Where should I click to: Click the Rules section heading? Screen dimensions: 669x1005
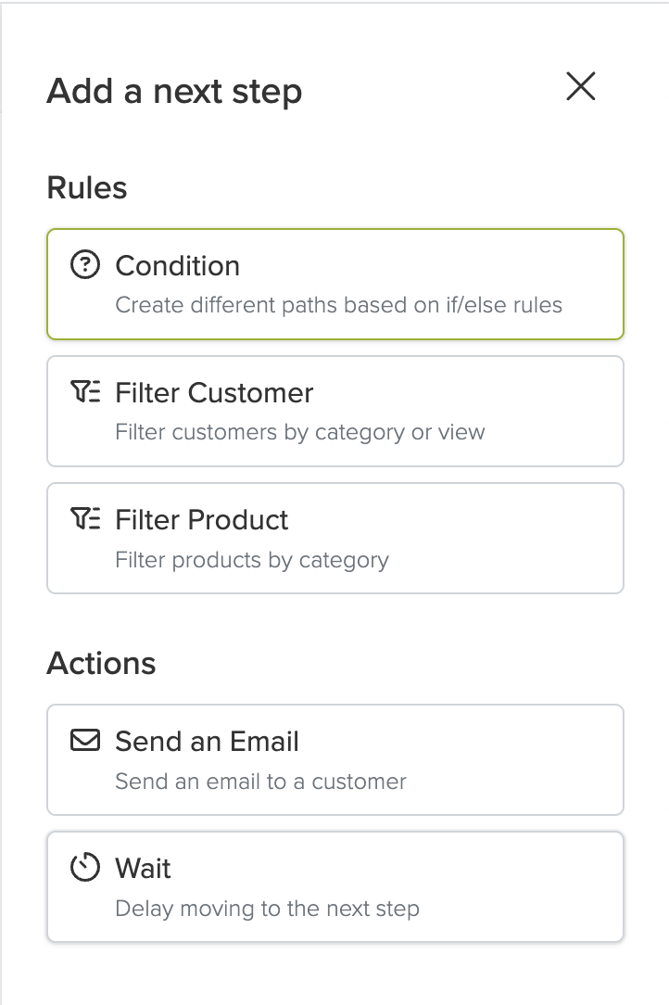(x=87, y=188)
